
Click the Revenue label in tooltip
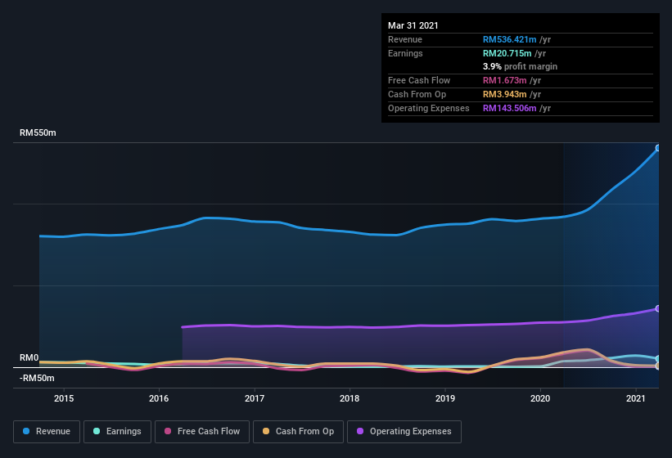[405, 39]
